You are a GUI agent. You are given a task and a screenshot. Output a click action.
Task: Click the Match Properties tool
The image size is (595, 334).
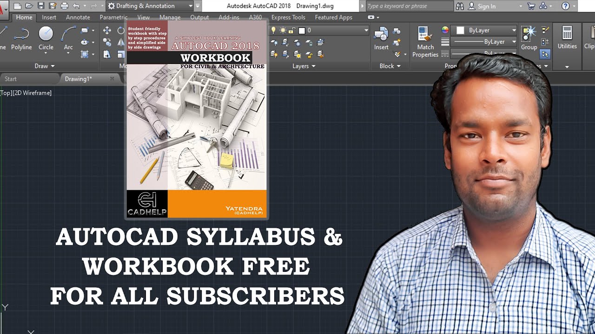coord(425,42)
